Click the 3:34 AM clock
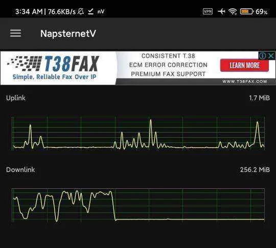The width and height of the screenshot is (276, 248). click(29, 12)
